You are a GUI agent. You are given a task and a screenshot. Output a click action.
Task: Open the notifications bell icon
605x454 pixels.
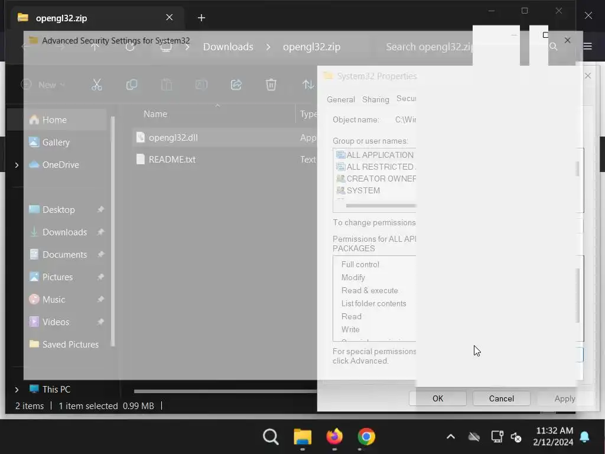tap(584, 437)
